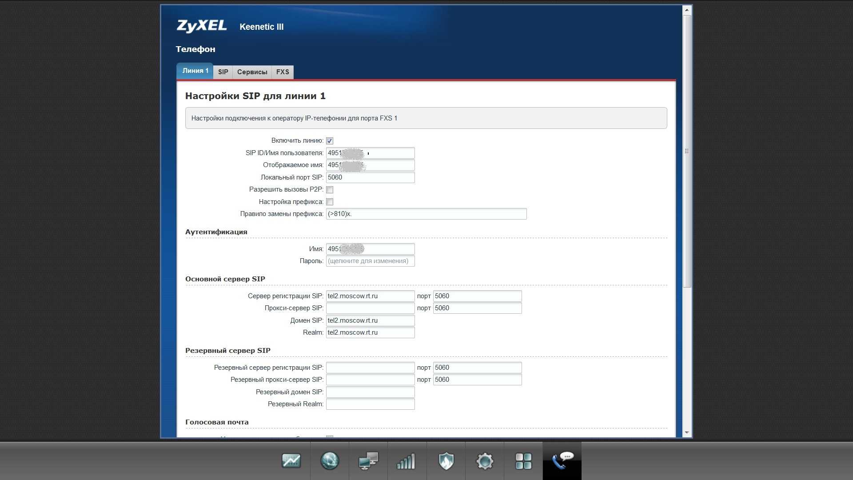Click the 'Настройки SIP для линии 1' heading

tap(255, 96)
